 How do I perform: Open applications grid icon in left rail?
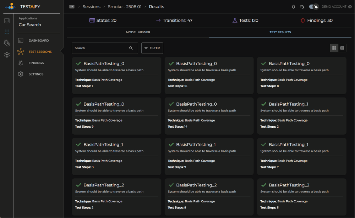[7, 32]
